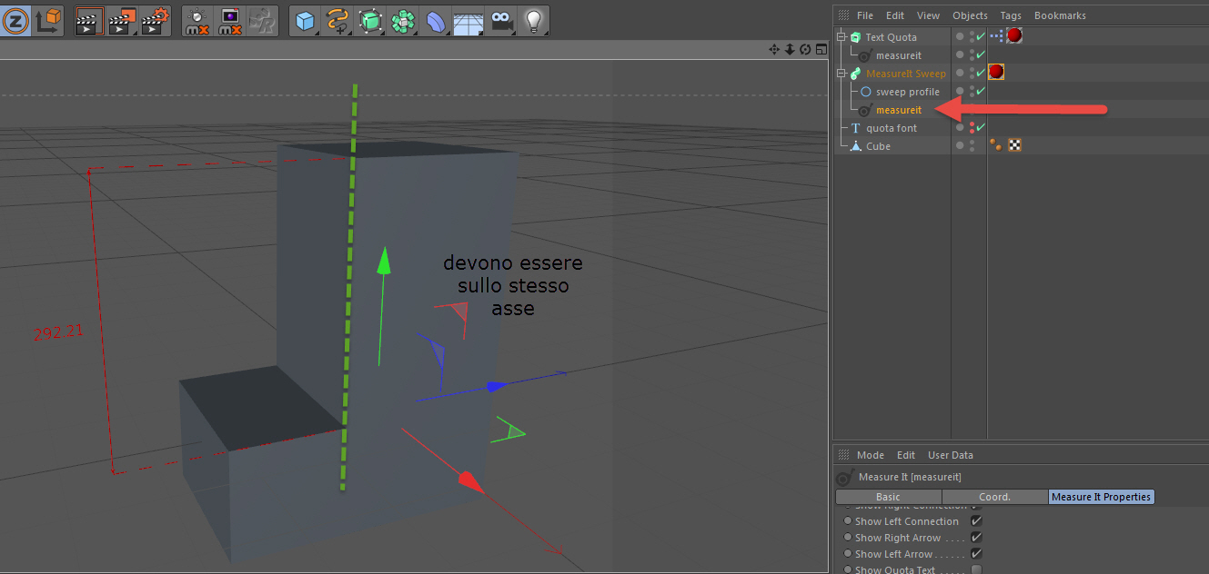Toggle the sweep profile enable checkmark

(981, 92)
